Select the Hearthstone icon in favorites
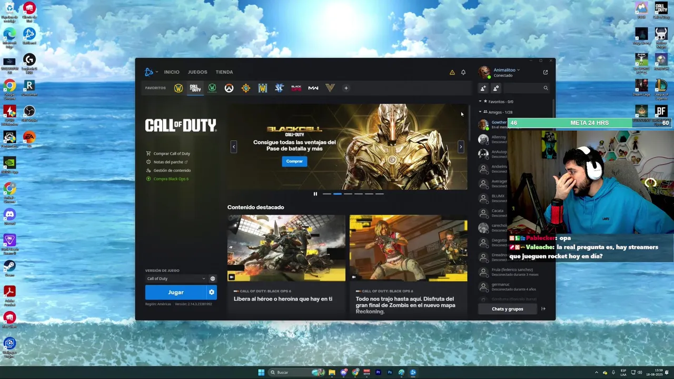 [x=246, y=88]
